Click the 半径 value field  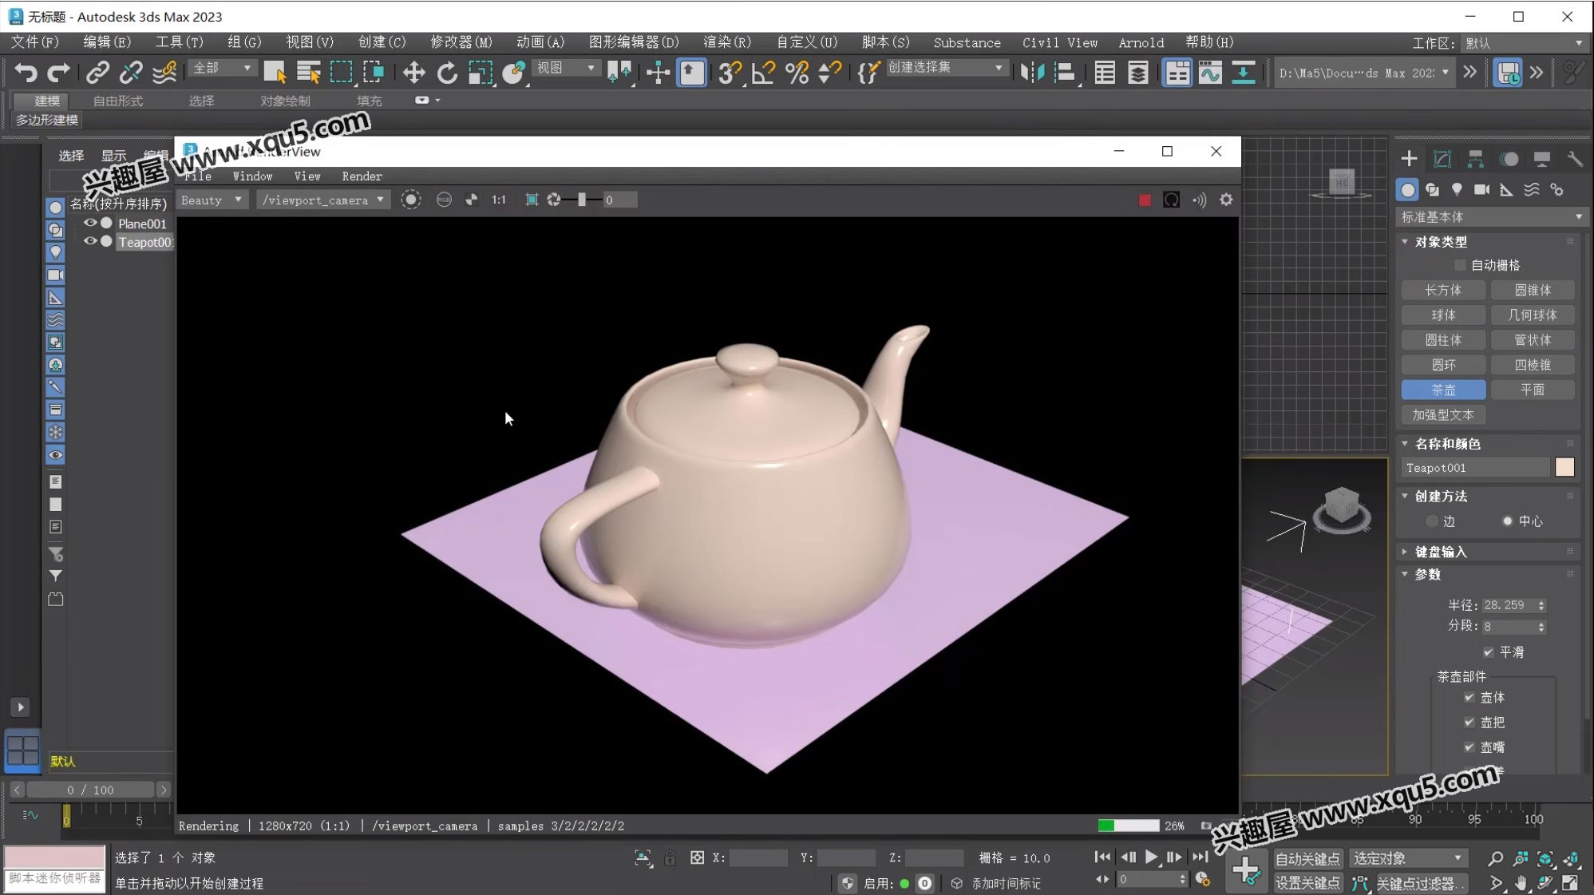tap(1514, 604)
